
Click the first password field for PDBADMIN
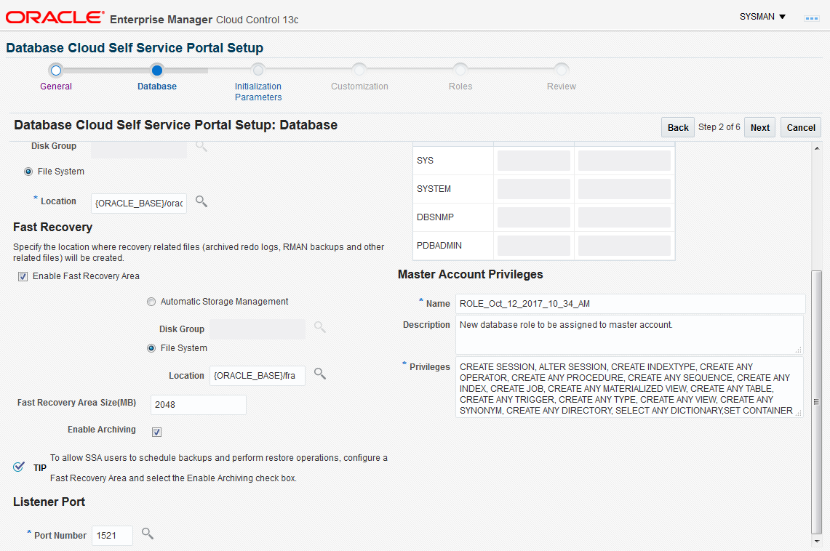(x=534, y=246)
